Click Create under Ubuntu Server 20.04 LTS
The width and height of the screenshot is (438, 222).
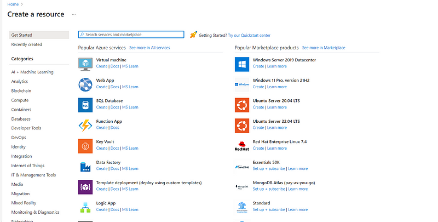pyautogui.click(x=258, y=107)
